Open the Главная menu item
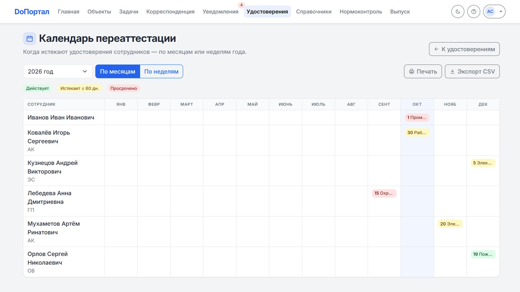The width and height of the screenshot is (520, 292). tap(69, 12)
